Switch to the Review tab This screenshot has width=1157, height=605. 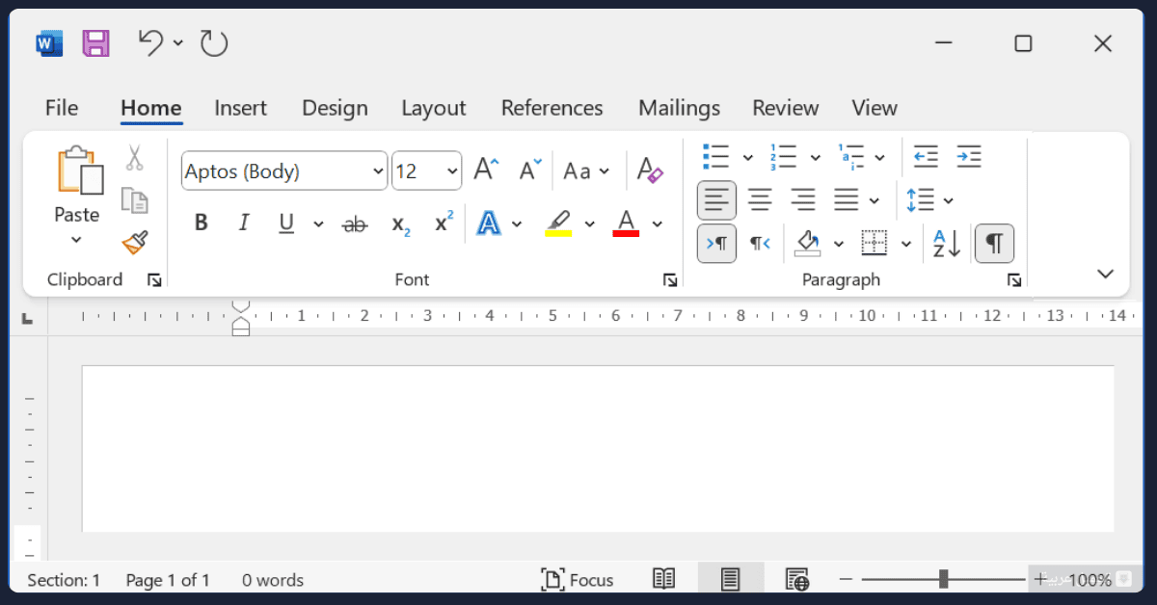(785, 108)
